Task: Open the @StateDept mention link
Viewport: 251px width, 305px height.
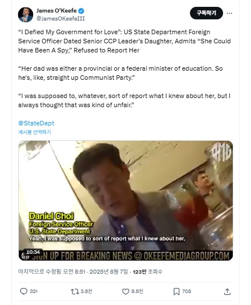Action: (36, 123)
